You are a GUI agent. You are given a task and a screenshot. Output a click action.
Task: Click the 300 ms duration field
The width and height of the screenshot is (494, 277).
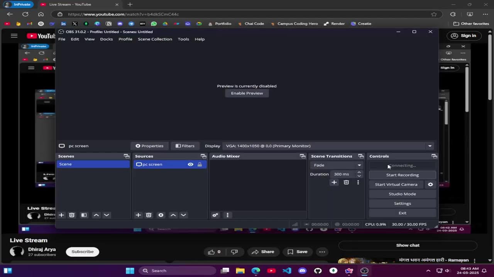343,174
